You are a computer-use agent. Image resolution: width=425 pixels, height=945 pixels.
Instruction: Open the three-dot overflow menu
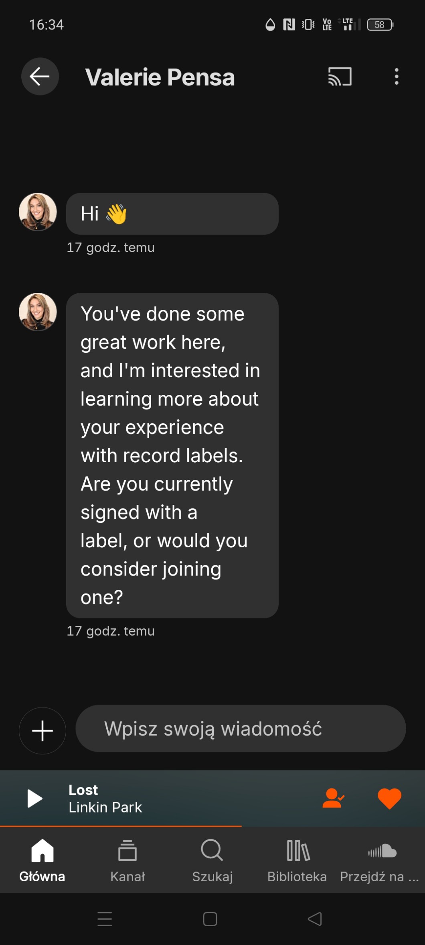coord(396,76)
